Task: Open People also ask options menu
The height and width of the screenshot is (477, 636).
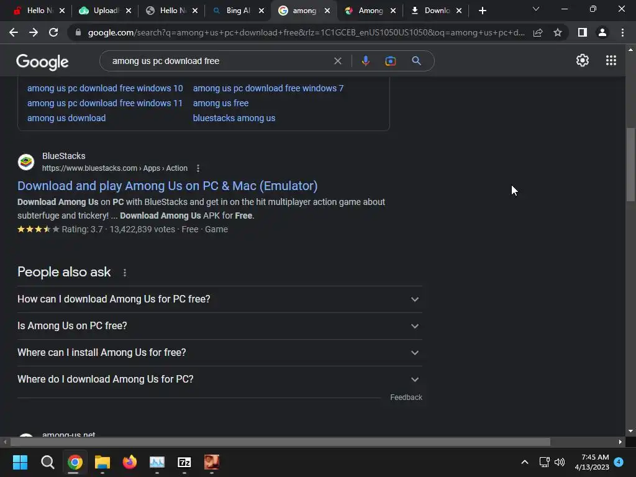Action: point(124,273)
